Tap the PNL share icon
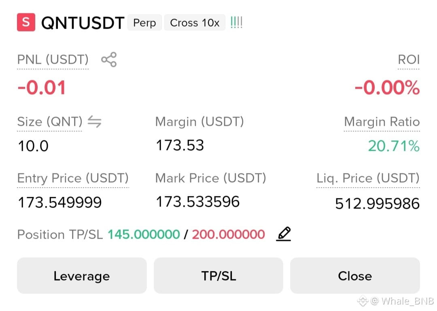Image resolution: width=437 pixels, height=311 pixels. pyautogui.click(x=109, y=59)
